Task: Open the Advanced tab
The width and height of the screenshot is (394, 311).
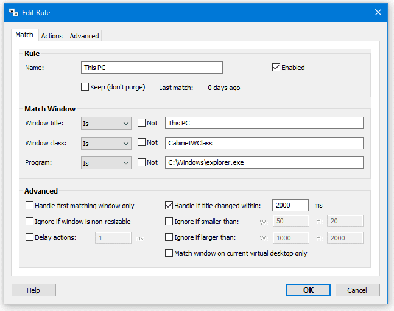Action: (x=84, y=36)
